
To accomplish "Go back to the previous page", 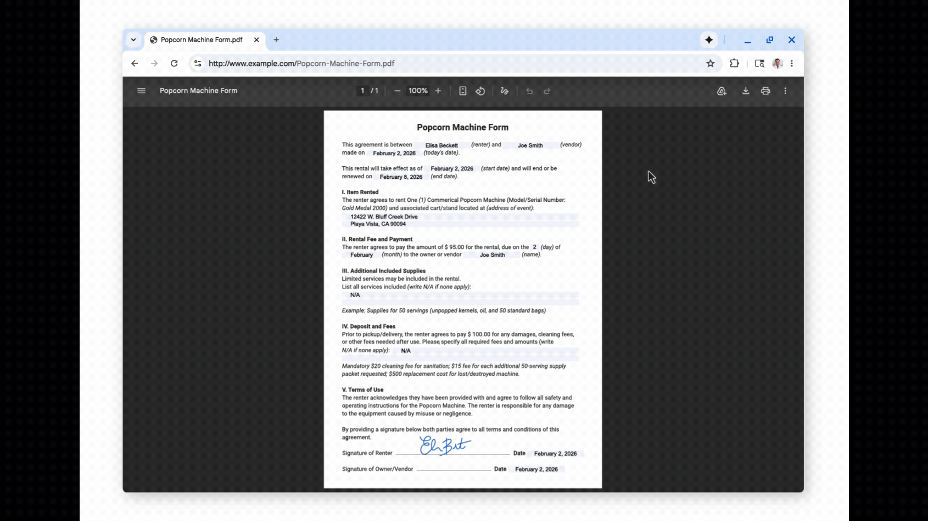I will point(135,64).
